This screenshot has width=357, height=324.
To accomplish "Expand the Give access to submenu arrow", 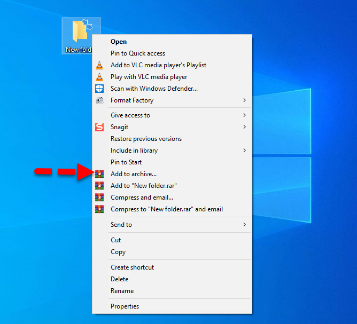I will point(244,115).
